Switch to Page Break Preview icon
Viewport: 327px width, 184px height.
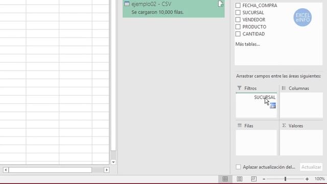pos(253,179)
